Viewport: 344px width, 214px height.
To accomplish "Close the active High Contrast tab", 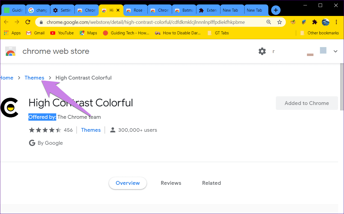I will tap(118, 10).
